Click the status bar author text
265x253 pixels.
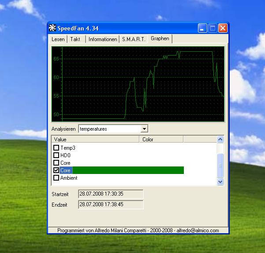tap(138, 230)
